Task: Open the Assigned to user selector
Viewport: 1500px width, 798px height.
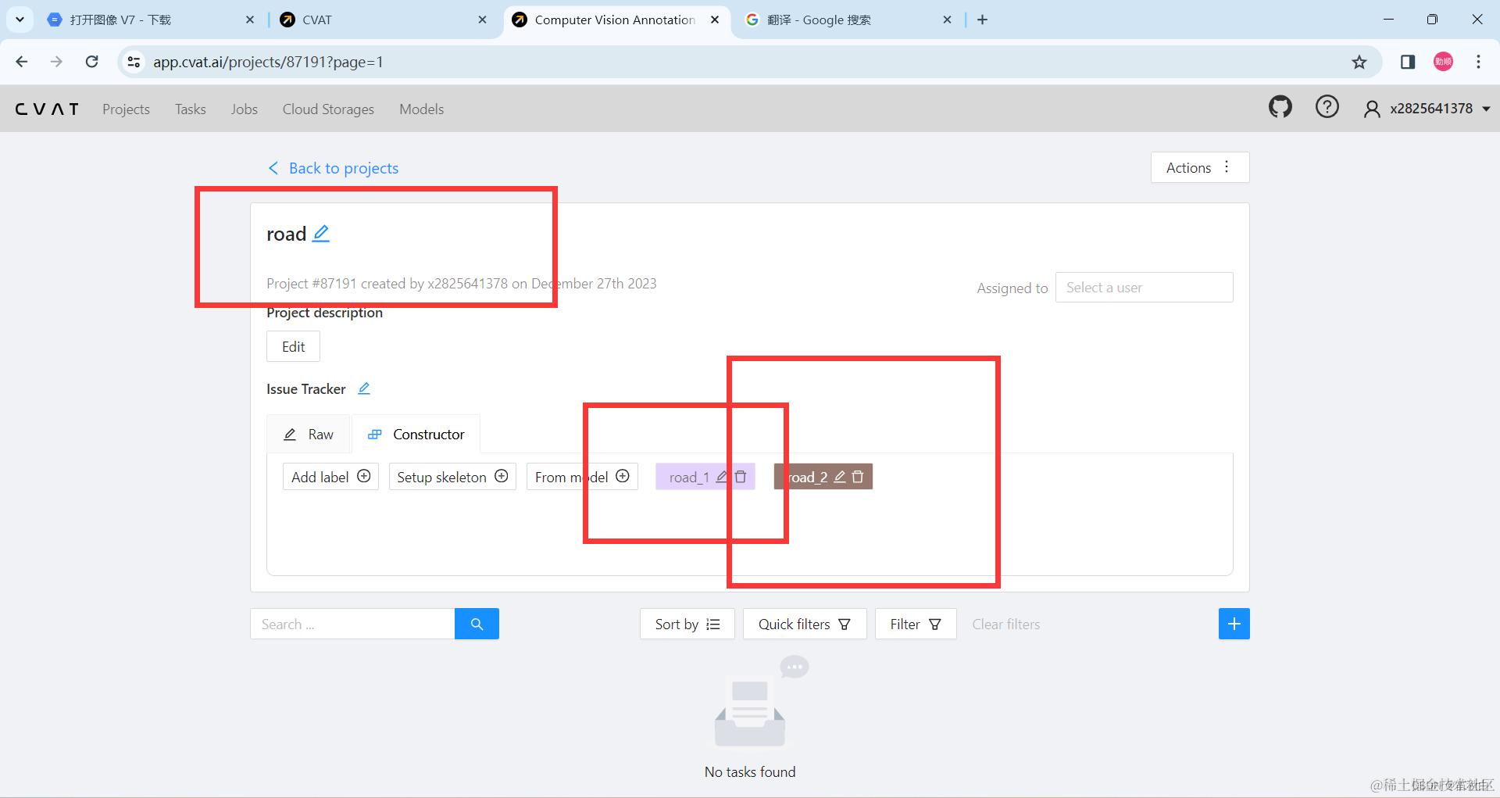Action: pyautogui.click(x=1144, y=287)
